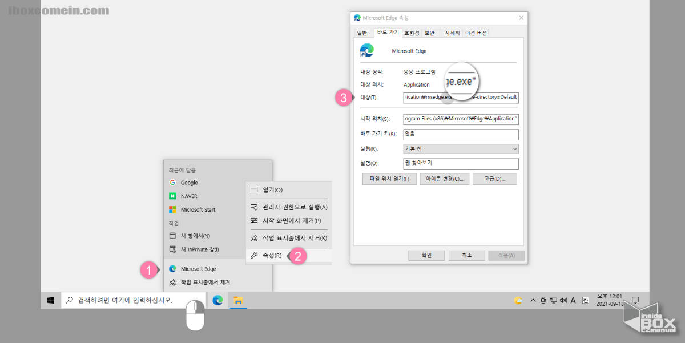Viewport: 685px width, 343px height.
Task: Open the Action Center notification icon
Action: click(x=634, y=300)
